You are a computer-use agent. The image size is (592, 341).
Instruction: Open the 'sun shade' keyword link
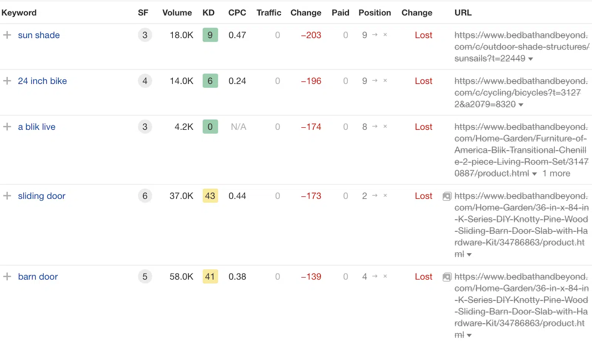click(x=39, y=35)
